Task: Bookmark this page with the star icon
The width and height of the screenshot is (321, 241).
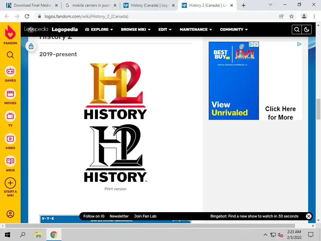Action: (x=292, y=16)
